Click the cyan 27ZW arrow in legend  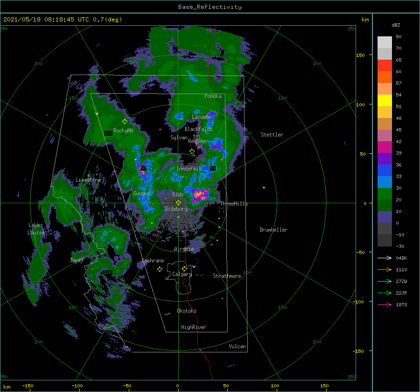point(385,281)
